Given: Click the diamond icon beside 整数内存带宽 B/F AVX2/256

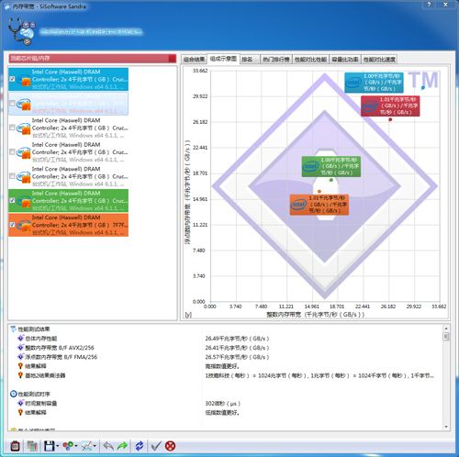Looking at the screenshot, I should [x=20, y=348].
